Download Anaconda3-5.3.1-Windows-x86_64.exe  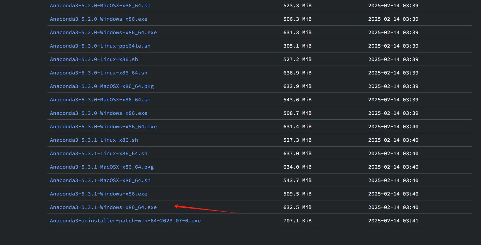coord(103,207)
